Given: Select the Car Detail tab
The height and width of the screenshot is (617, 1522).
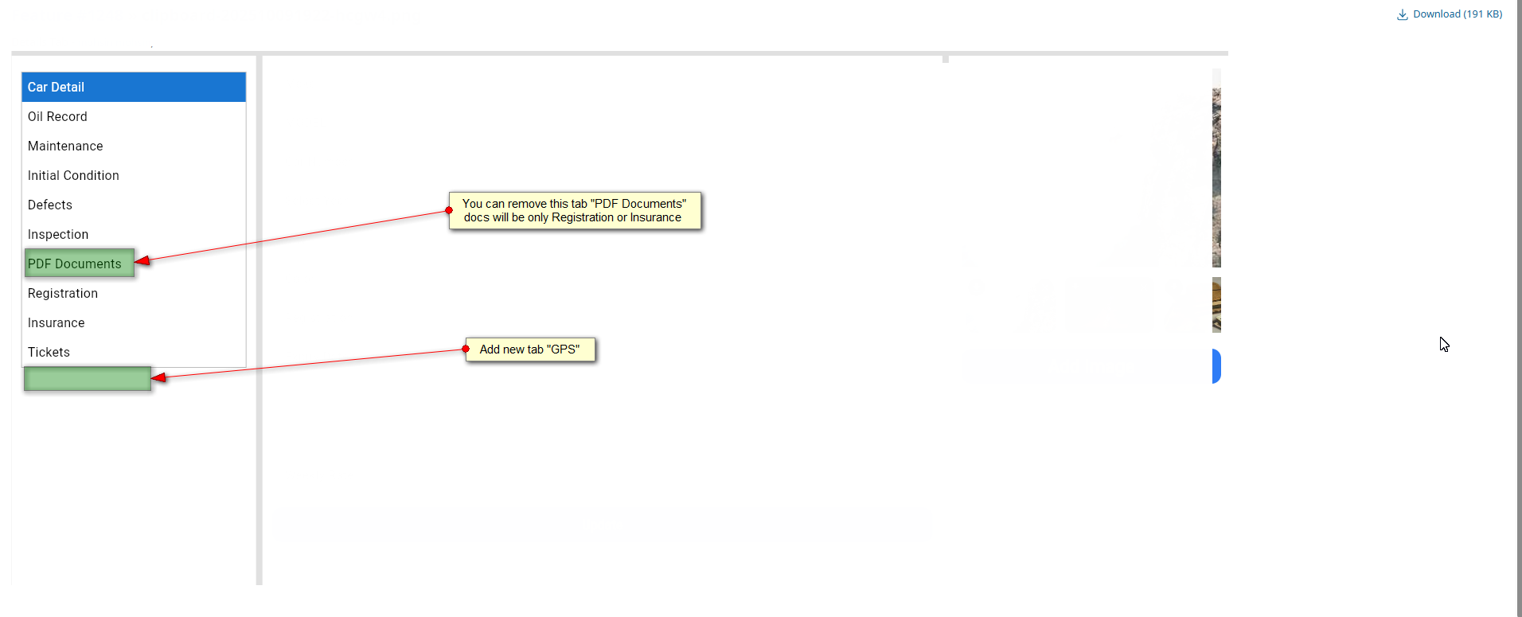Looking at the screenshot, I should pos(134,87).
